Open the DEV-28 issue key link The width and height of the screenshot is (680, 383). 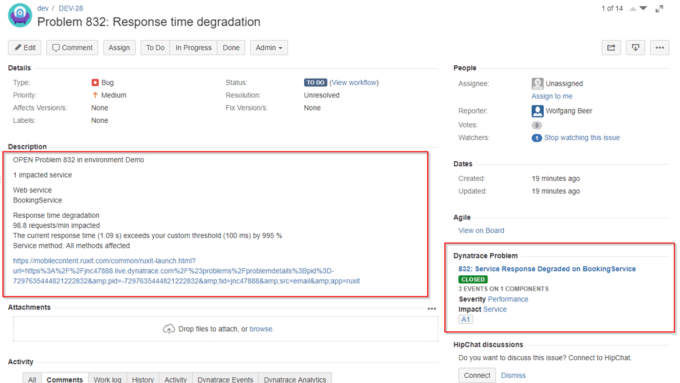[x=71, y=8]
